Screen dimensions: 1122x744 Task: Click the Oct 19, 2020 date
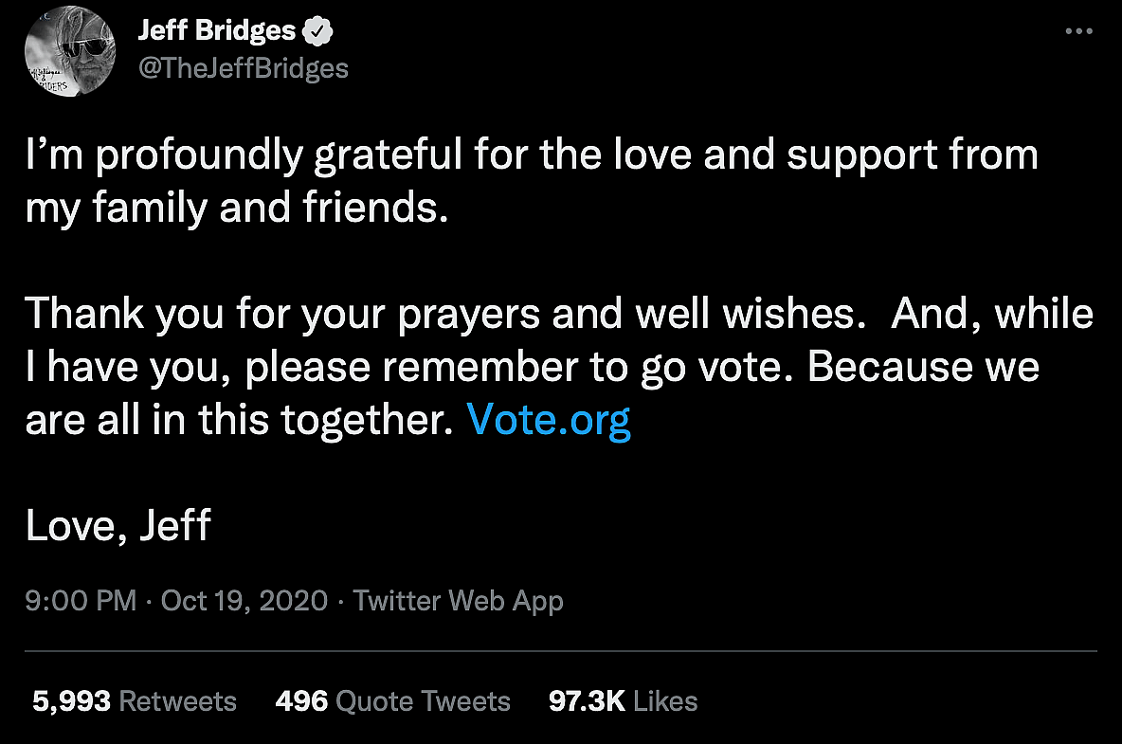pyautogui.click(x=244, y=601)
